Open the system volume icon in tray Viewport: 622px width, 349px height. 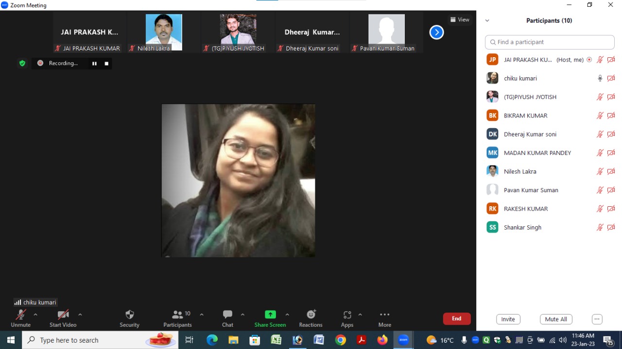pos(563,340)
